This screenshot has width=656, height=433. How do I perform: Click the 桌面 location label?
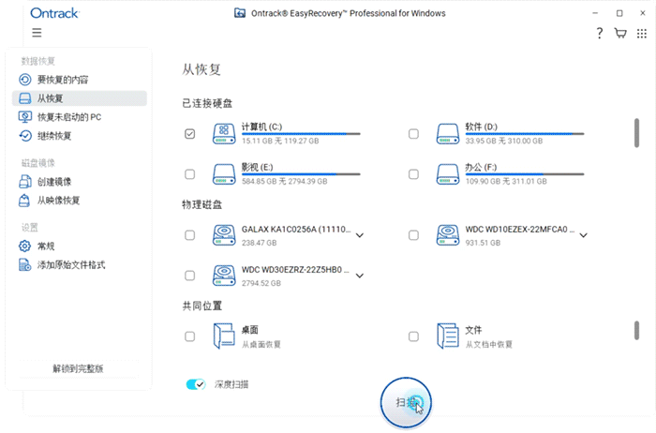(x=250, y=330)
